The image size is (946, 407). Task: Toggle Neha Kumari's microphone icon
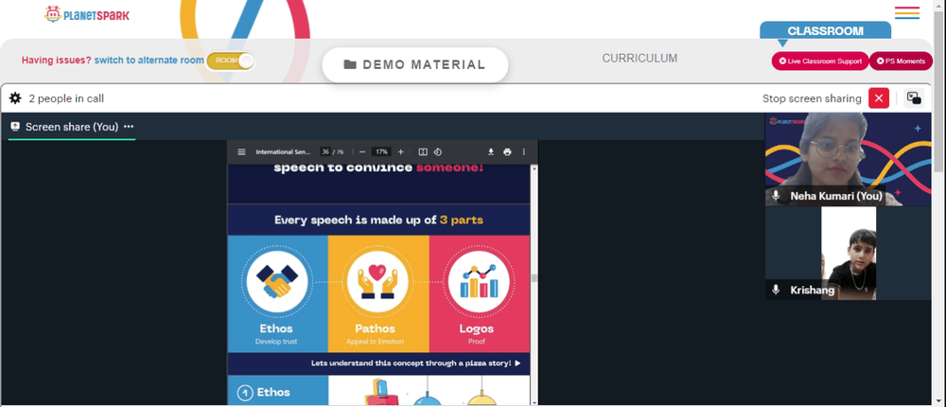(776, 196)
